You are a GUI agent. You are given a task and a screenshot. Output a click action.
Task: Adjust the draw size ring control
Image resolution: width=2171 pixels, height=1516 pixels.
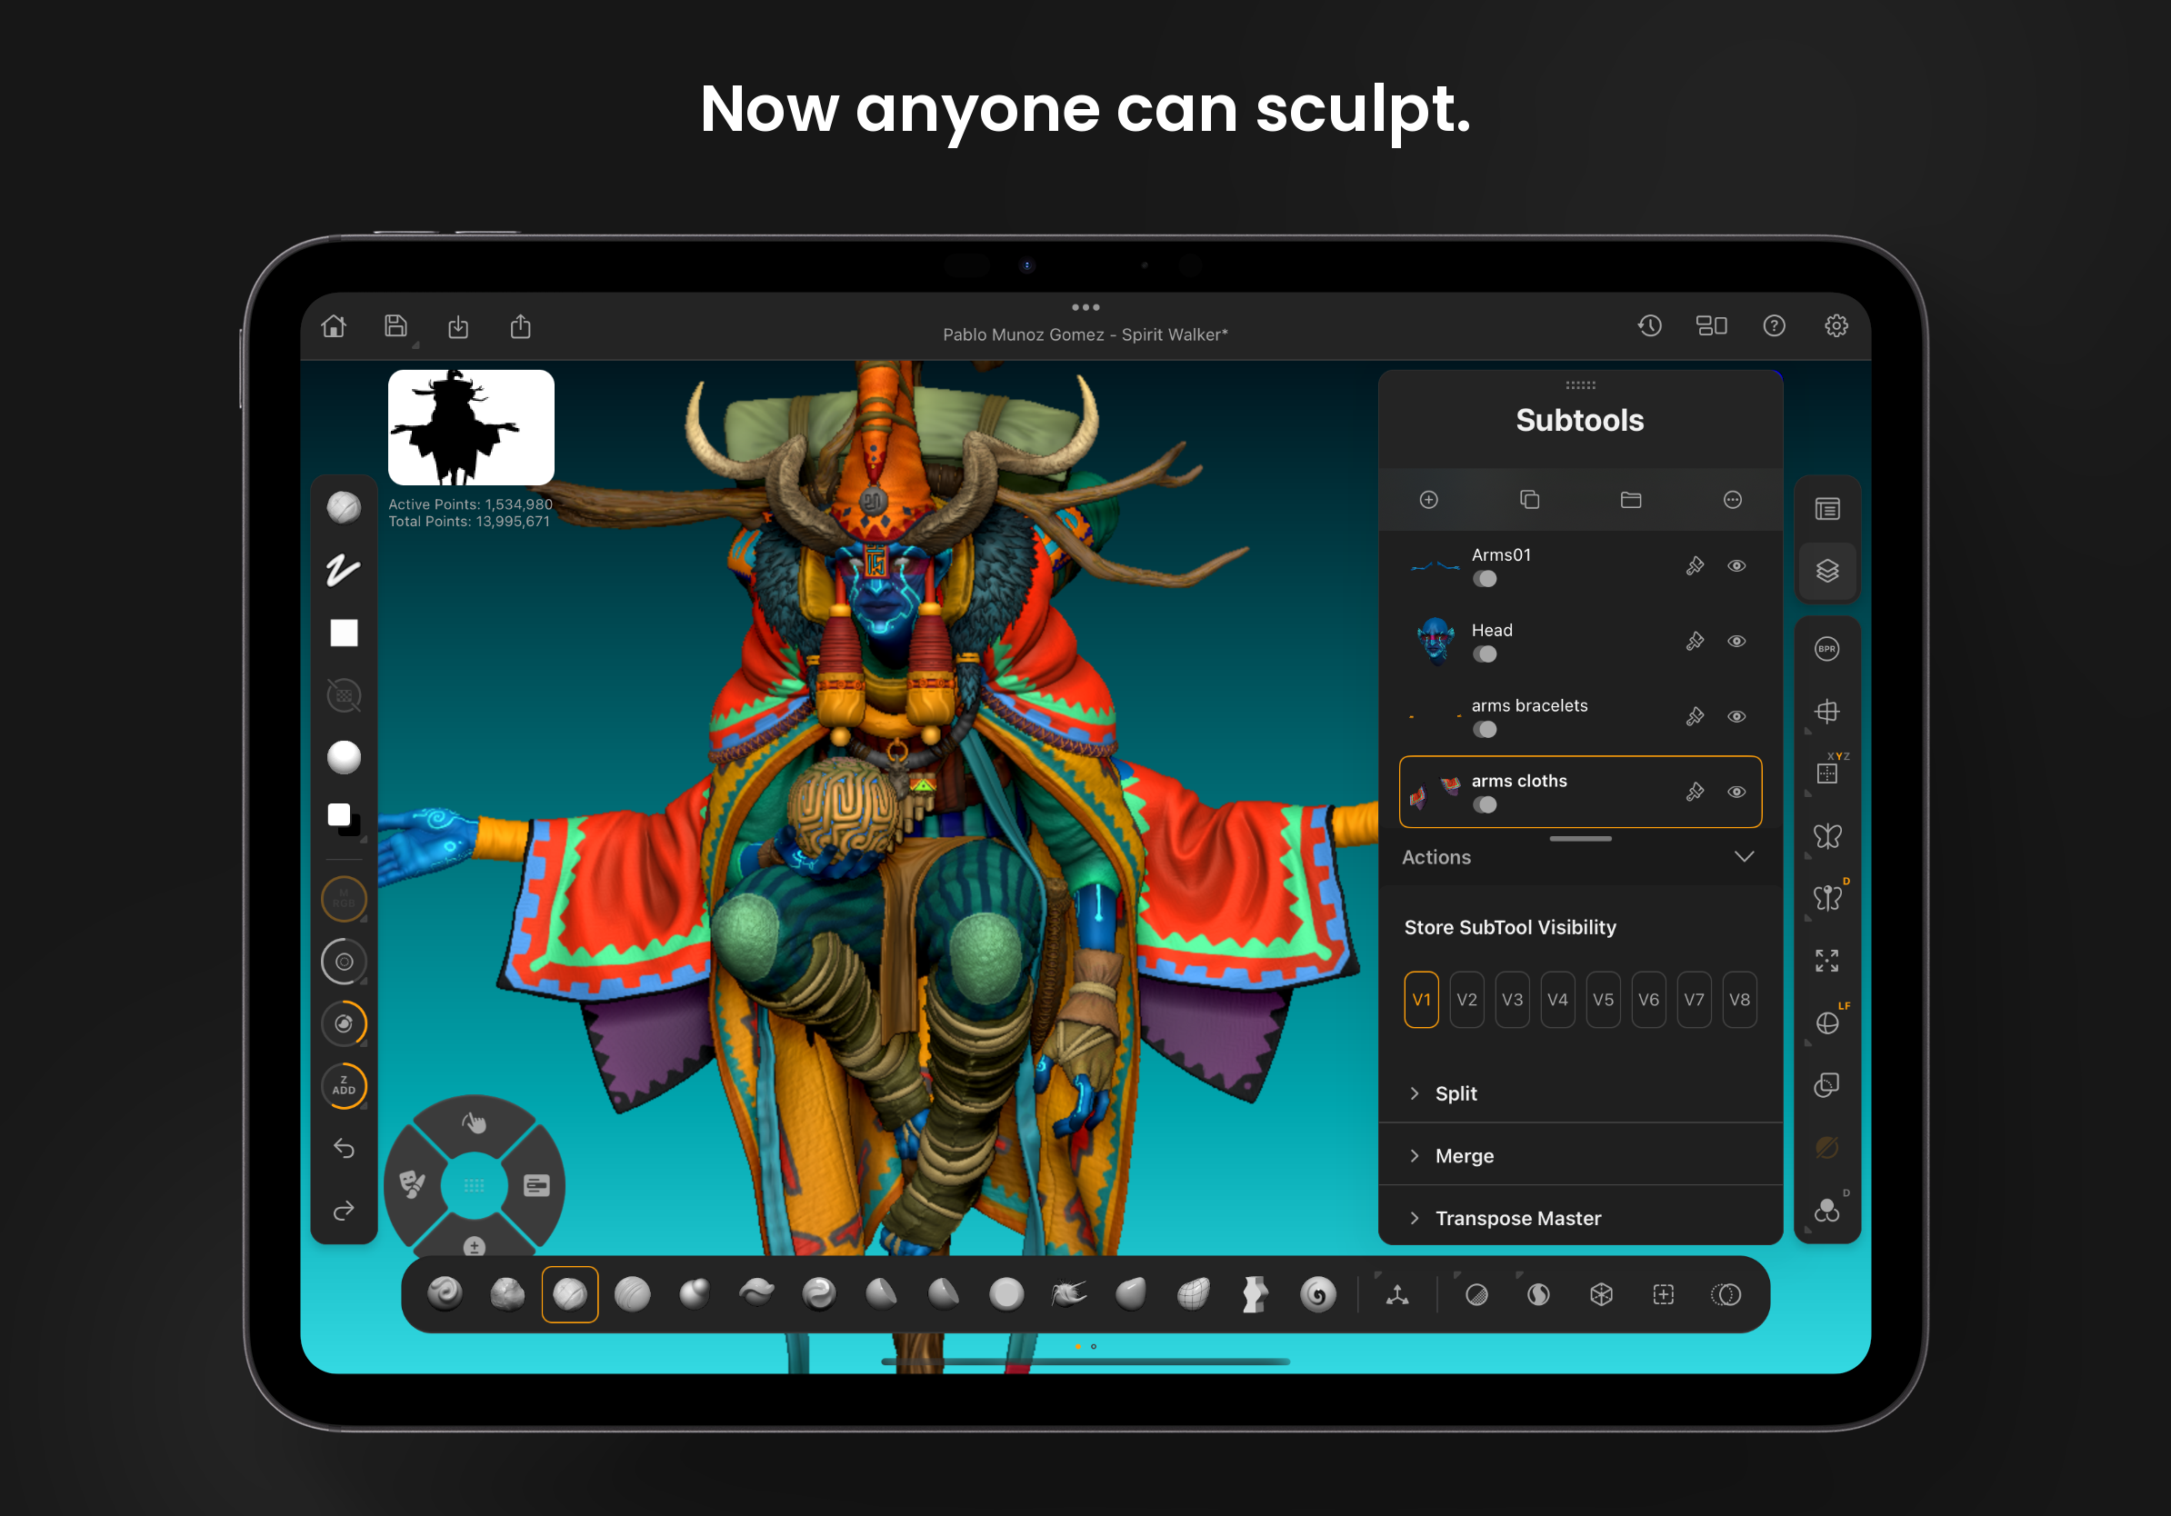[x=344, y=962]
